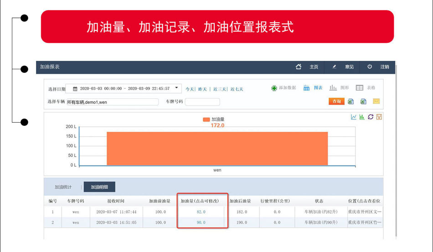Image resolution: width=433 pixels, height=252 pixels.
Task: Click the home icon in header
Action: (x=299, y=67)
